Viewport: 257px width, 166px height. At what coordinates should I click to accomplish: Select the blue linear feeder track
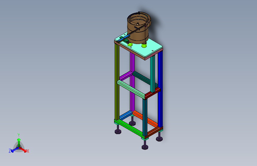pyautogui.click(x=123, y=39)
